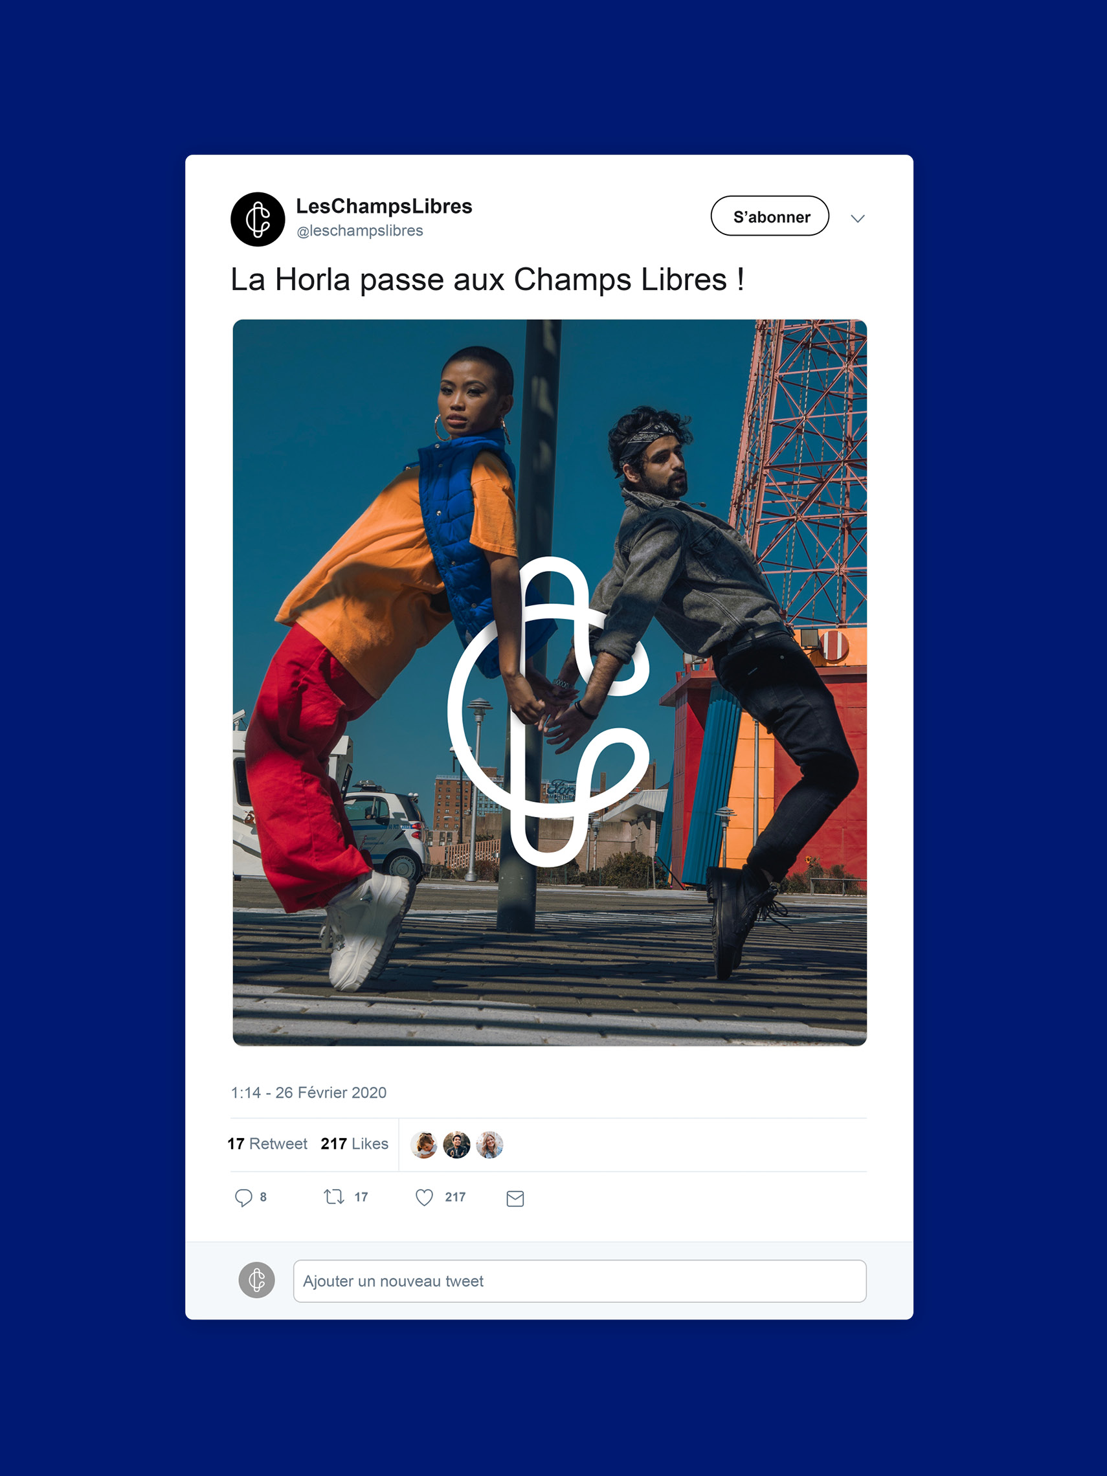Click the reply count number 8

(263, 1197)
